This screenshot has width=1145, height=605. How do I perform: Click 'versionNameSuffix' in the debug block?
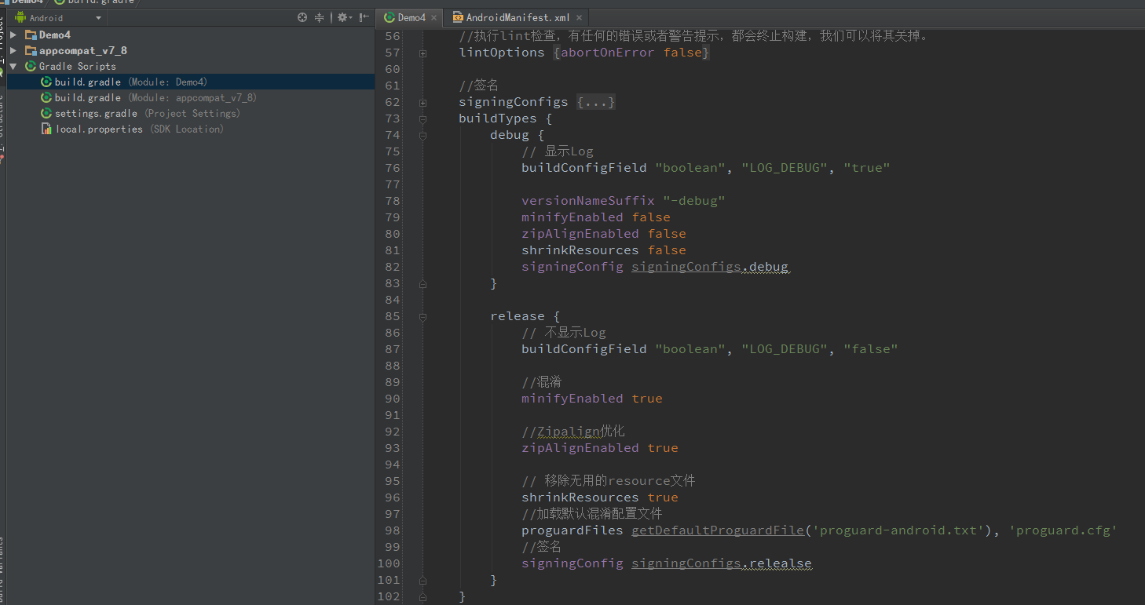587,201
